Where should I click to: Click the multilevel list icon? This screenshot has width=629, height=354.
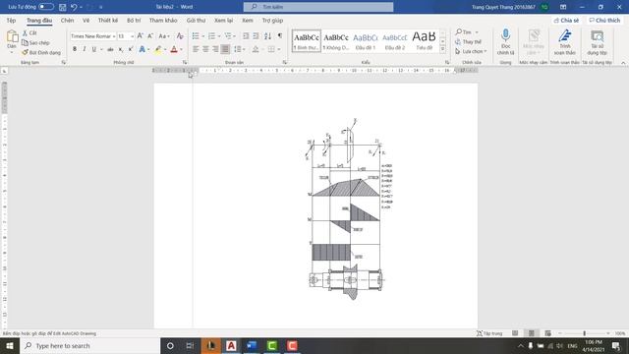(228, 36)
